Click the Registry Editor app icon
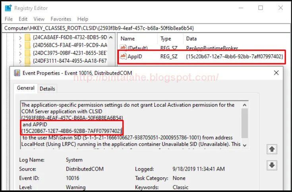 coord(8,8)
